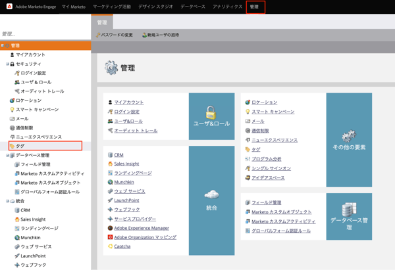Click the Adobe Experience Manager icon
Screen dimensions: 395x270
click(x=110, y=228)
